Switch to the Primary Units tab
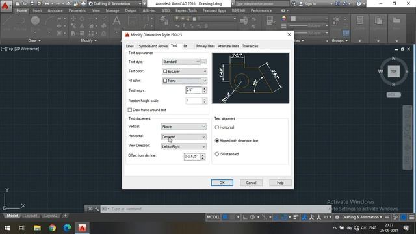This screenshot has width=416, height=234. pos(205,46)
